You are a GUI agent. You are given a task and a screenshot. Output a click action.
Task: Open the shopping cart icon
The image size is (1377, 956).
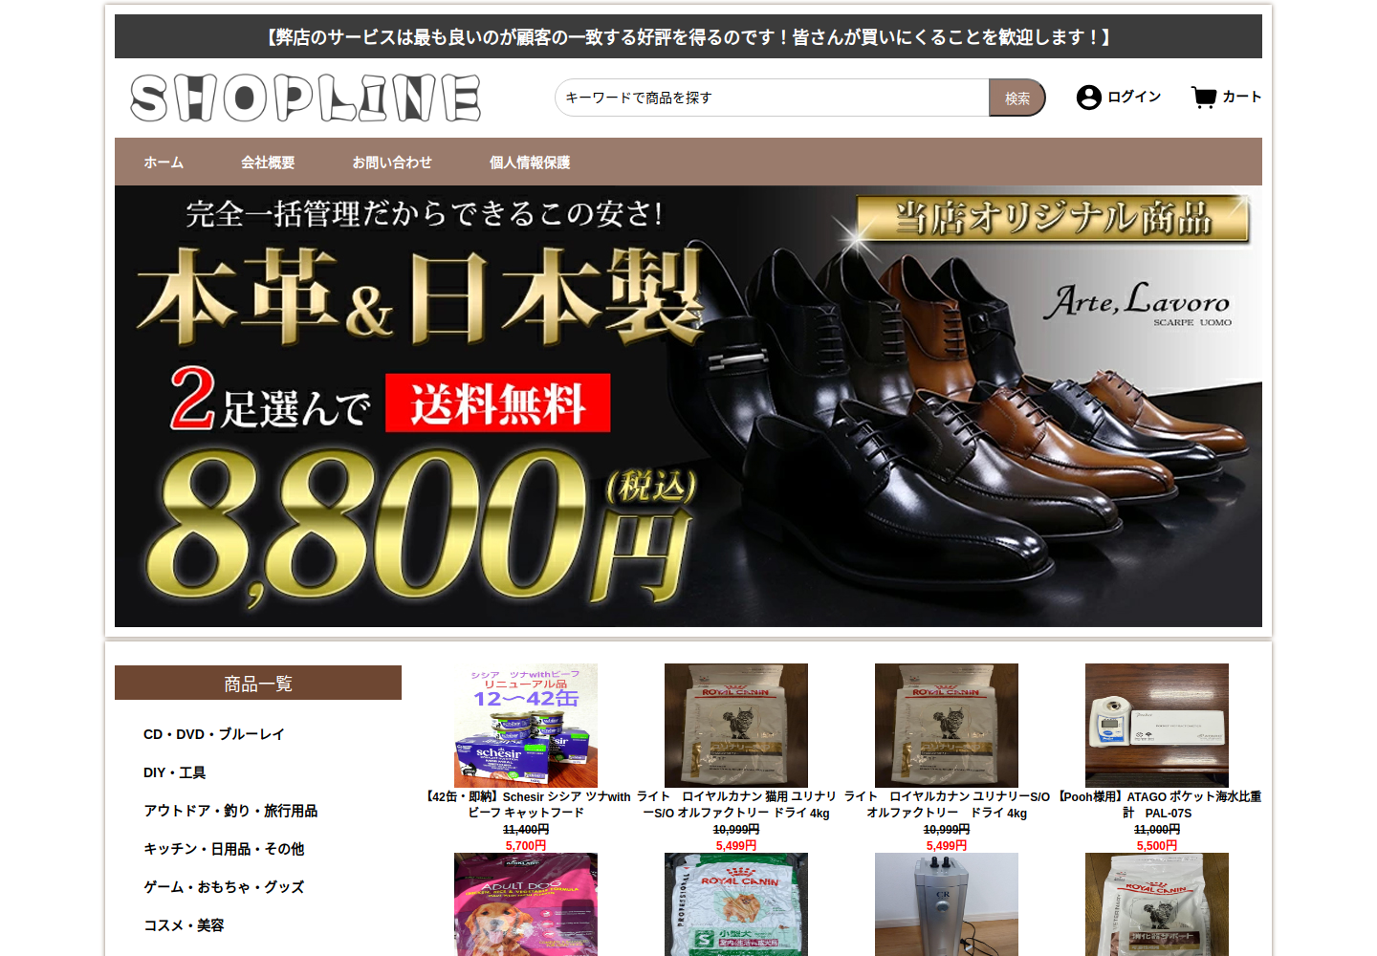[1204, 97]
